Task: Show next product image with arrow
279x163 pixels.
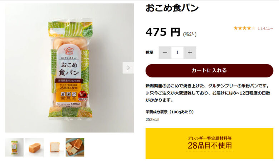Action: (x=128, y=68)
